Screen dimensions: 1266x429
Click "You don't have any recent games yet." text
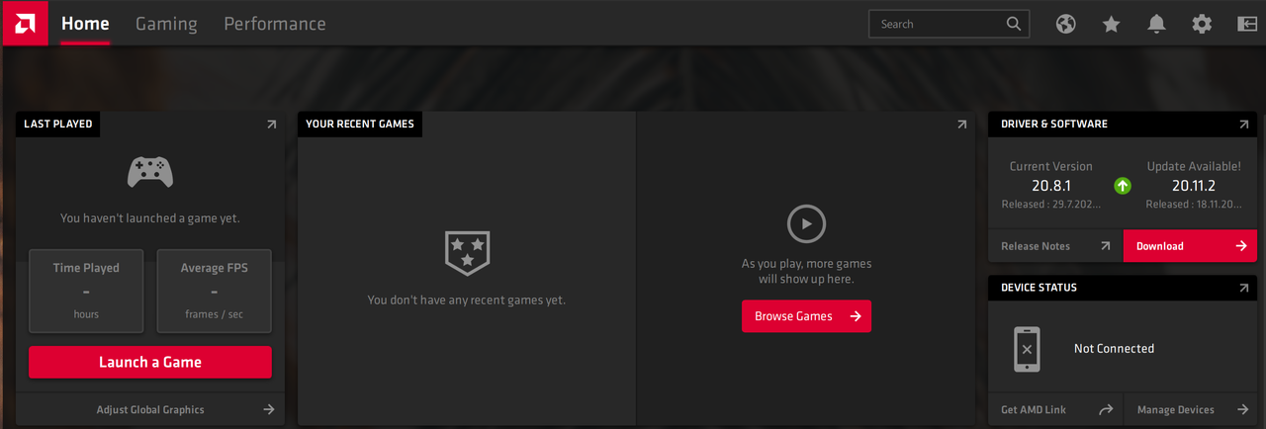click(467, 300)
